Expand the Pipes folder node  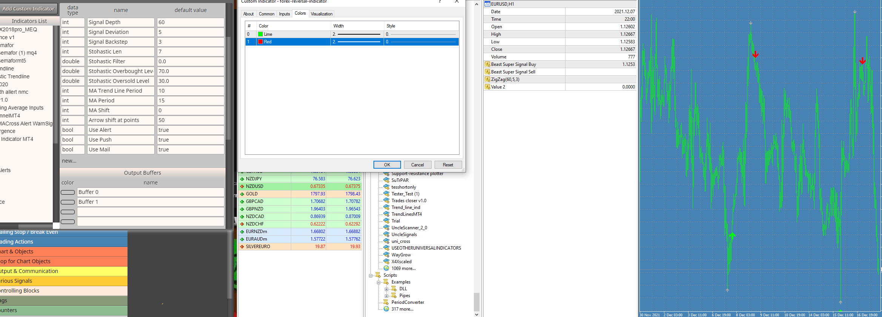coord(386,296)
